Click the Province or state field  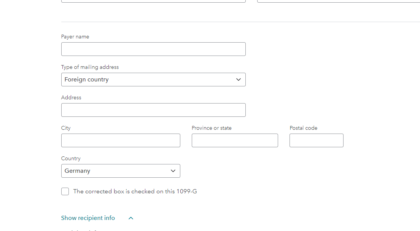235,140
